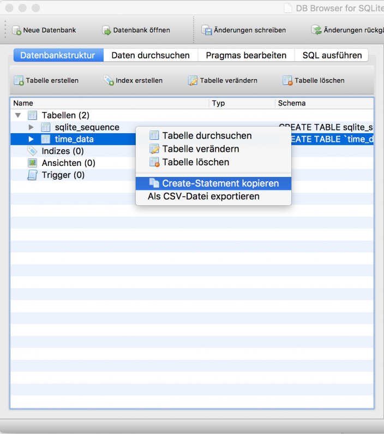Click the Neue Datenbank toolbar icon

[x=16, y=30]
